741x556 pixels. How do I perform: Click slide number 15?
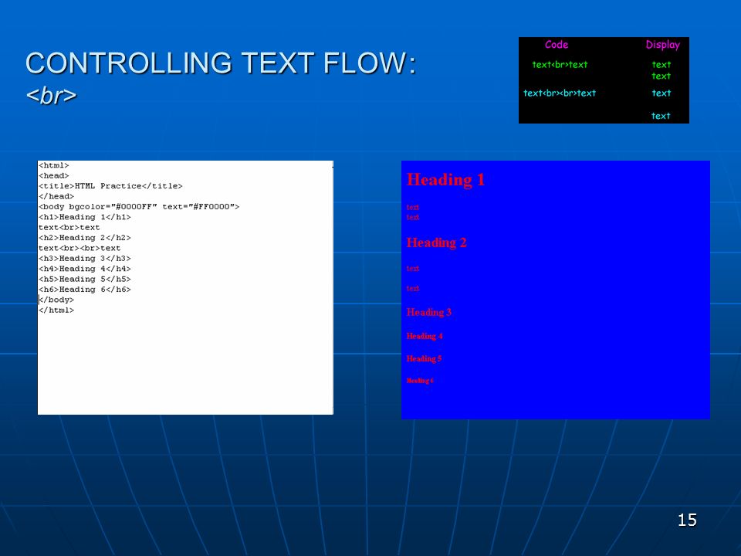(x=687, y=520)
